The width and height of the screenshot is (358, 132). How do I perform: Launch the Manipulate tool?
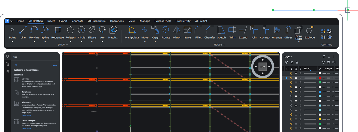132,30
